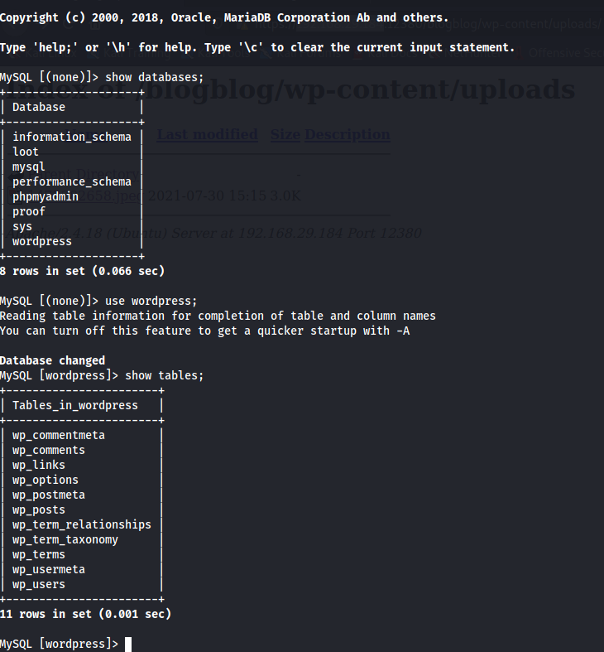
Task: Click the 'wp_users' table name
Action: coord(39,584)
